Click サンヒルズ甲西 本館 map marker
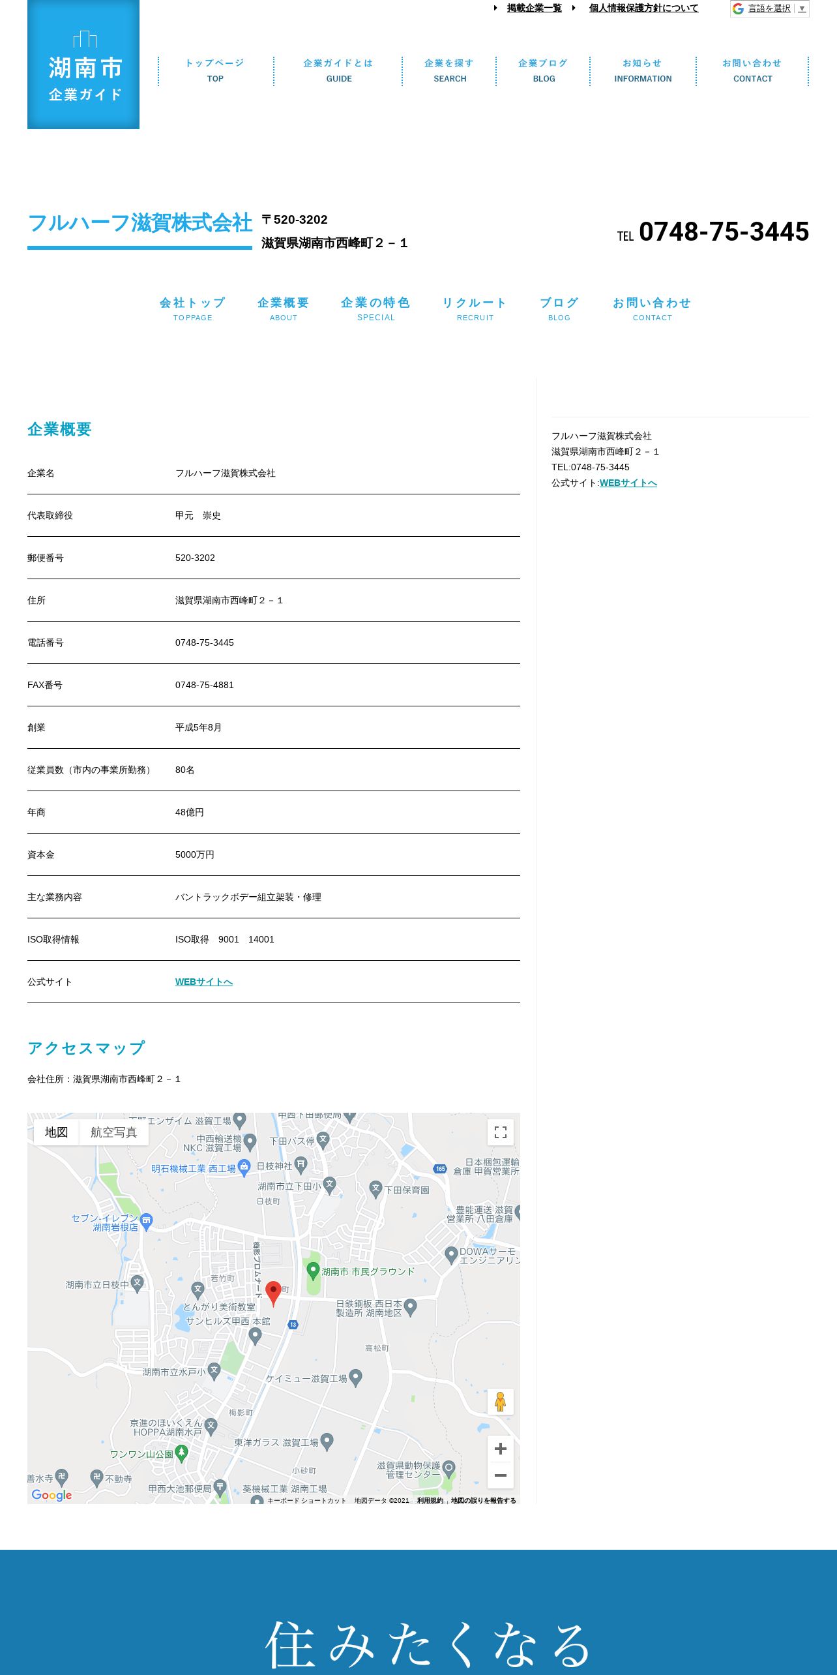837x1675 pixels. pyautogui.click(x=256, y=1336)
